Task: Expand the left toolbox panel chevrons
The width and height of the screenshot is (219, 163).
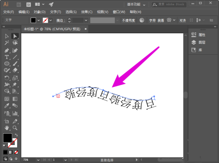Action: click(4, 27)
